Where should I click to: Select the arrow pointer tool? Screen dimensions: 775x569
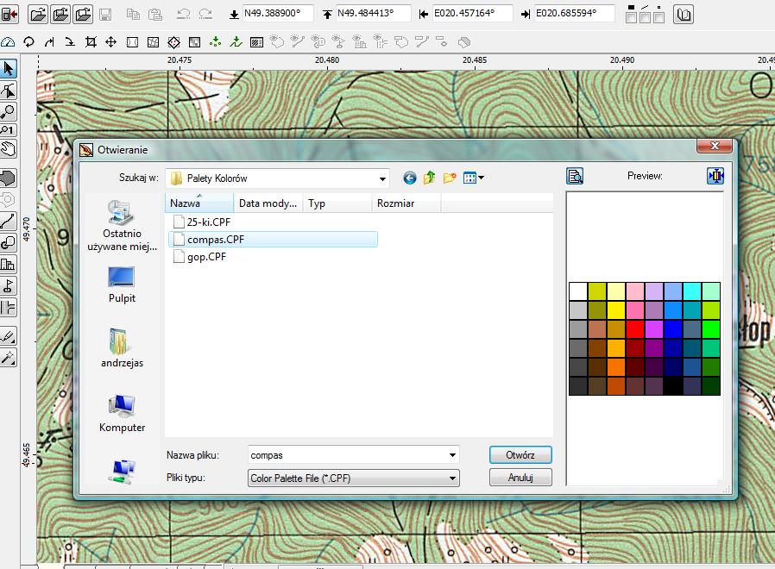pyautogui.click(x=9, y=68)
